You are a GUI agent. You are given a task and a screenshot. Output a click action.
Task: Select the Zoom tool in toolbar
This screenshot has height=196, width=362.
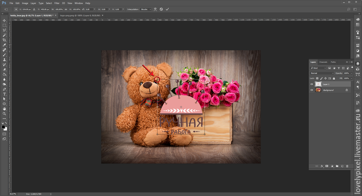pyautogui.click(x=4, y=113)
